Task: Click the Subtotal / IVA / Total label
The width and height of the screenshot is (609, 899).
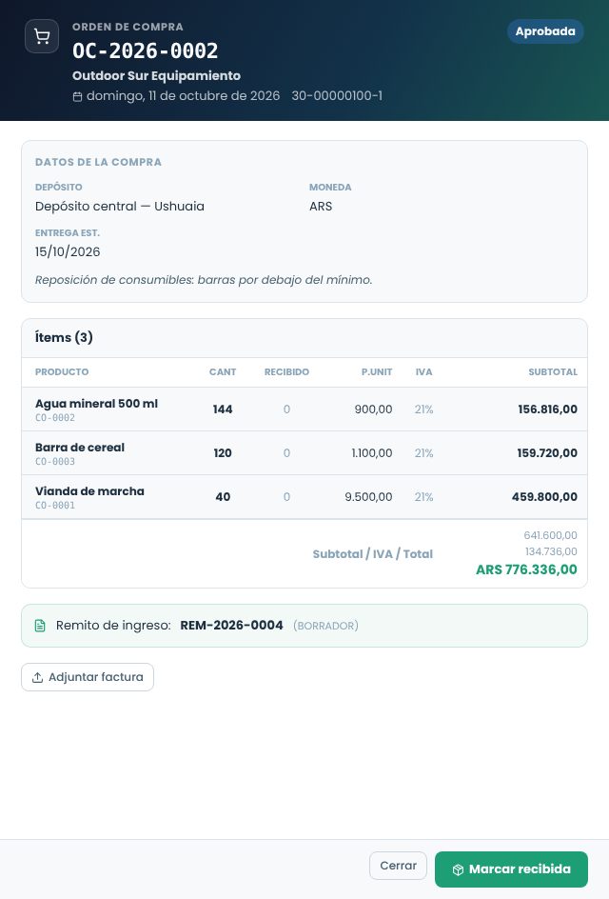Action: [x=373, y=554]
